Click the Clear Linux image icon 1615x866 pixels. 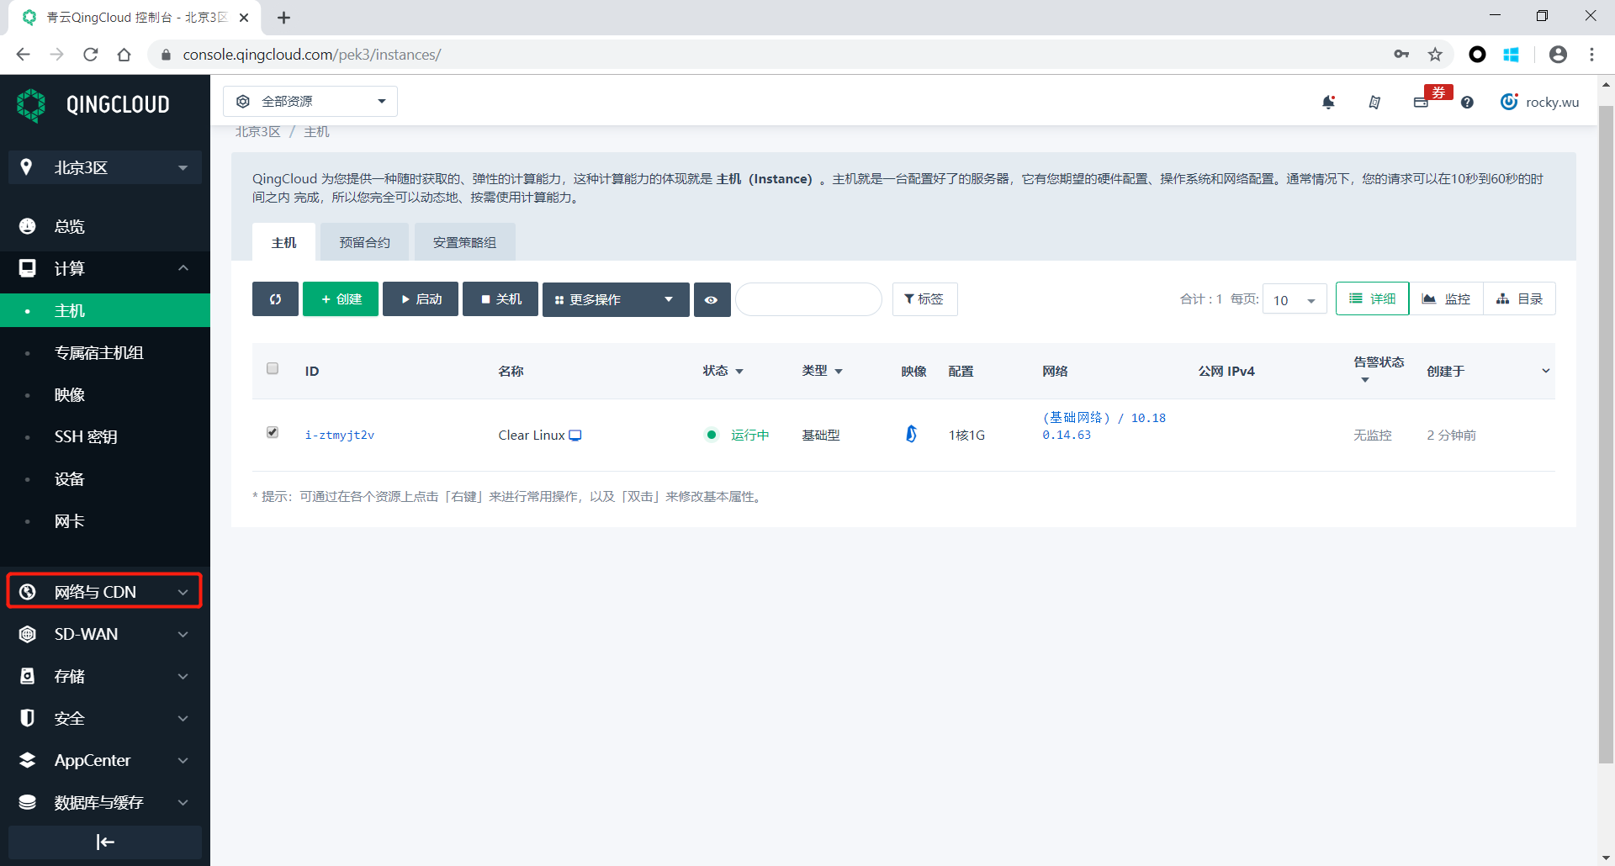(912, 434)
